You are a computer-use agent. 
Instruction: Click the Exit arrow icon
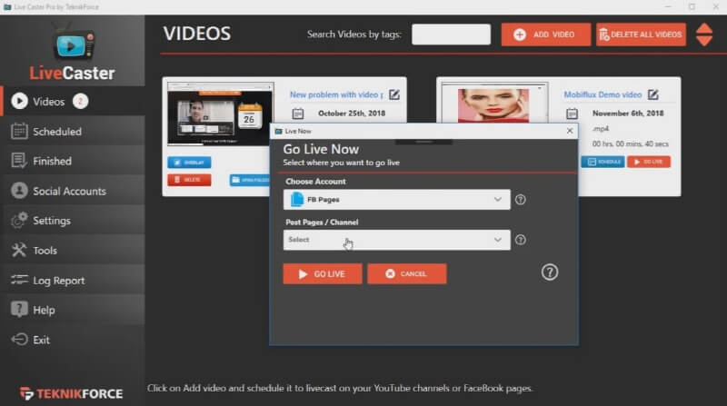click(19, 340)
